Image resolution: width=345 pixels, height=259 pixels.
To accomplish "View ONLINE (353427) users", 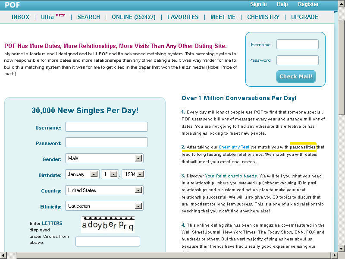I will (x=134, y=17).
